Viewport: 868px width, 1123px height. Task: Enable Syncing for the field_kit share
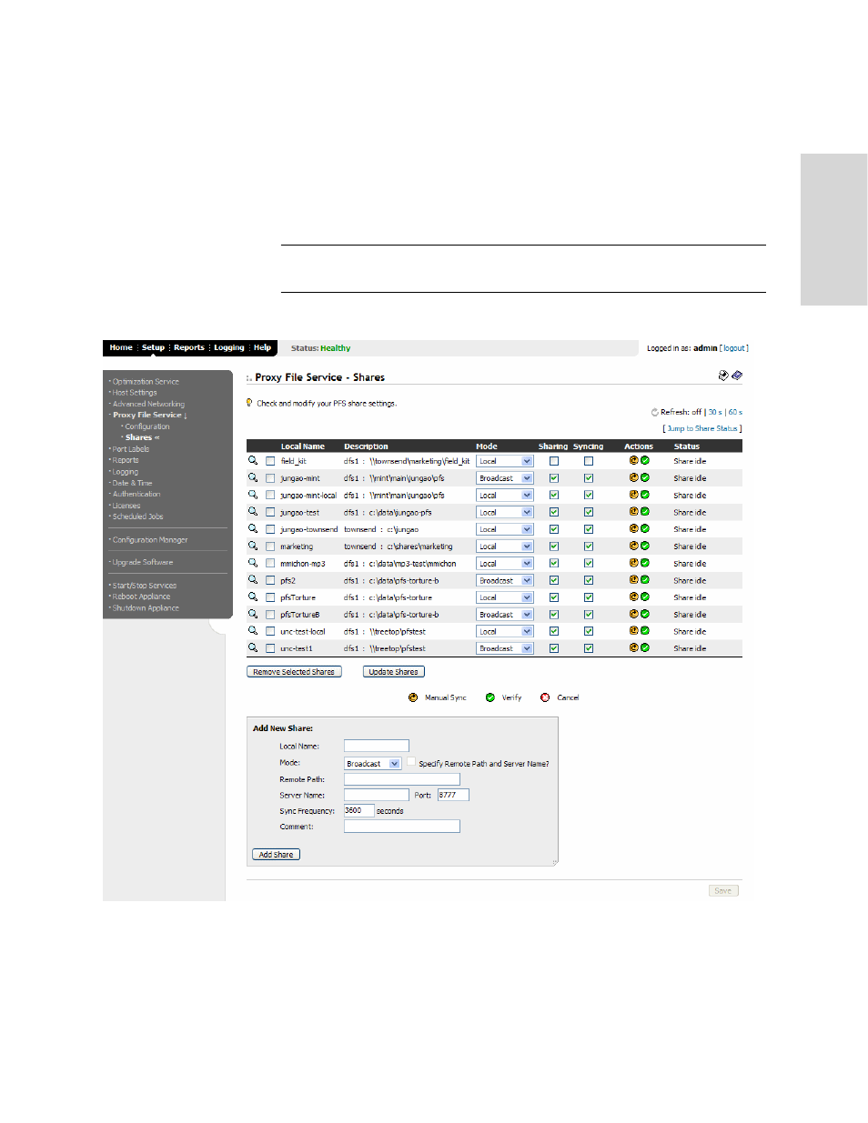[589, 462]
